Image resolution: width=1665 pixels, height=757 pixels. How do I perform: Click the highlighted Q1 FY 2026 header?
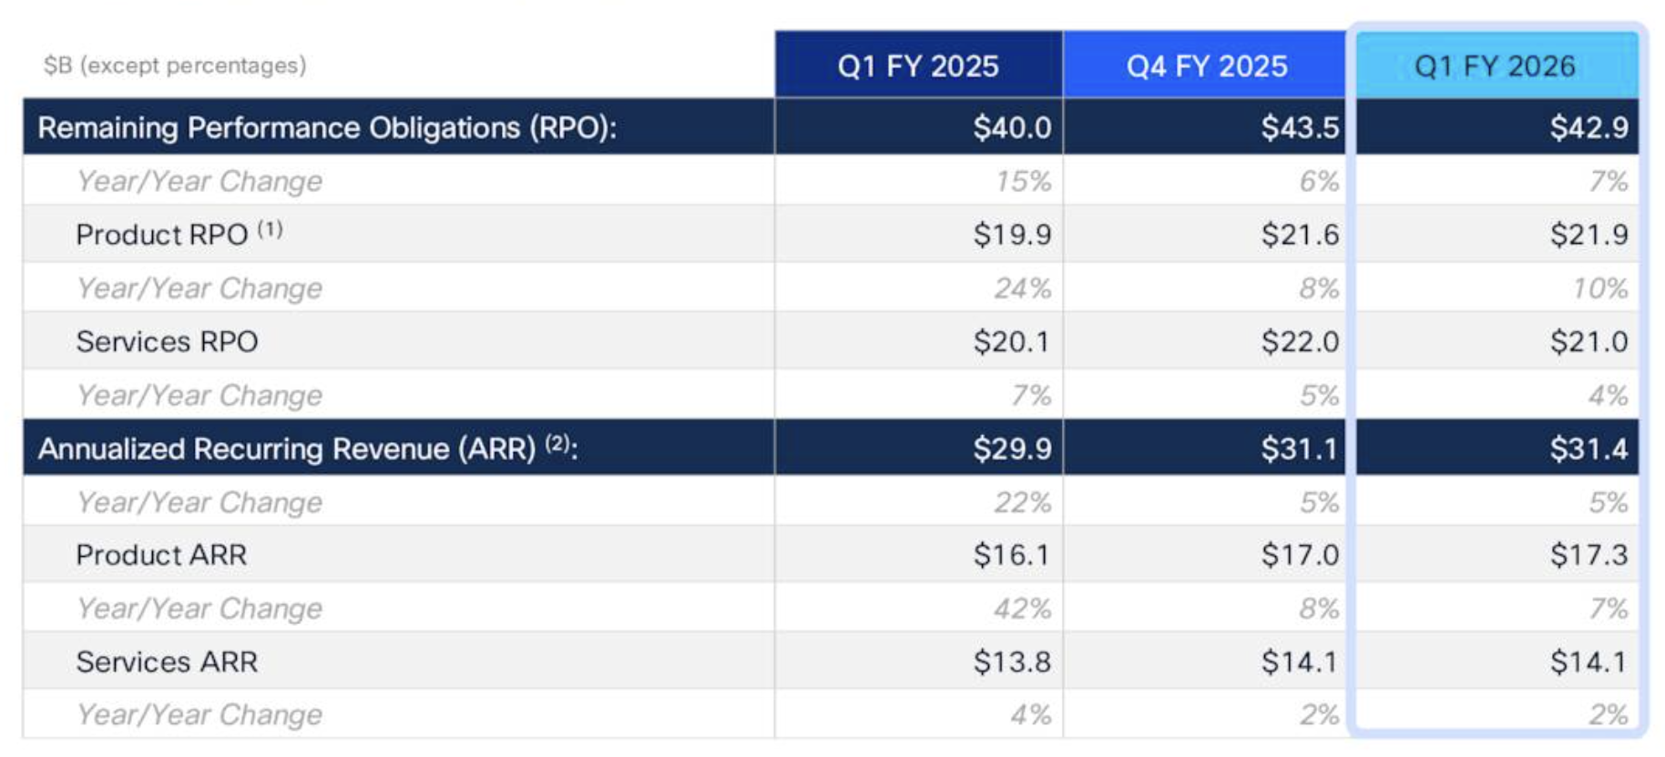click(1495, 66)
